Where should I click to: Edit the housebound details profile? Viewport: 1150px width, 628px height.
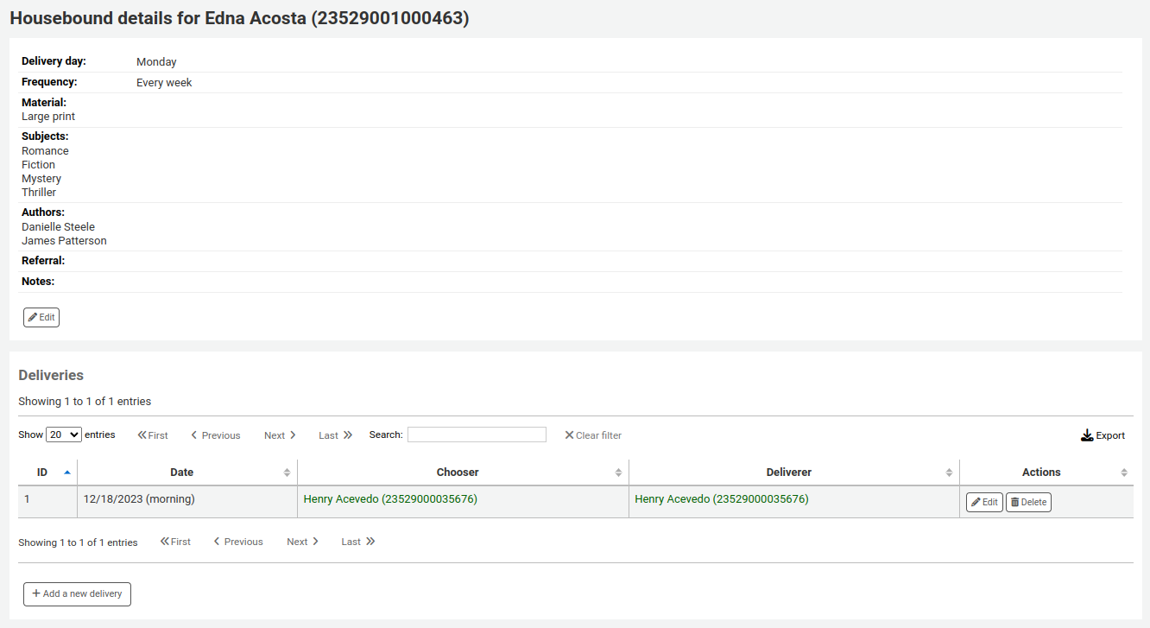pyautogui.click(x=41, y=317)
